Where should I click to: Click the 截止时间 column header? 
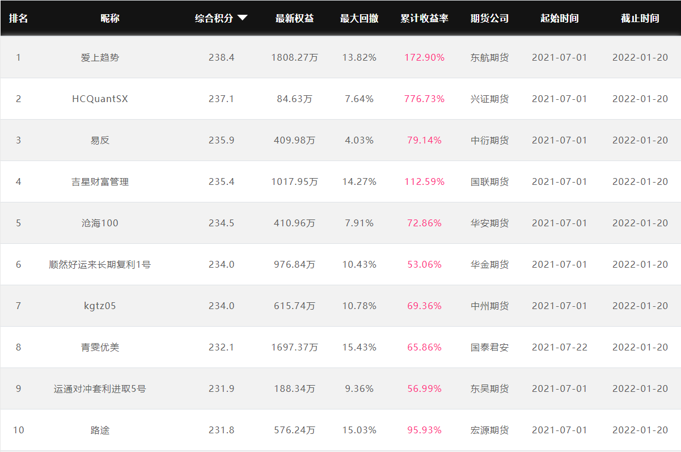point(640,18)
